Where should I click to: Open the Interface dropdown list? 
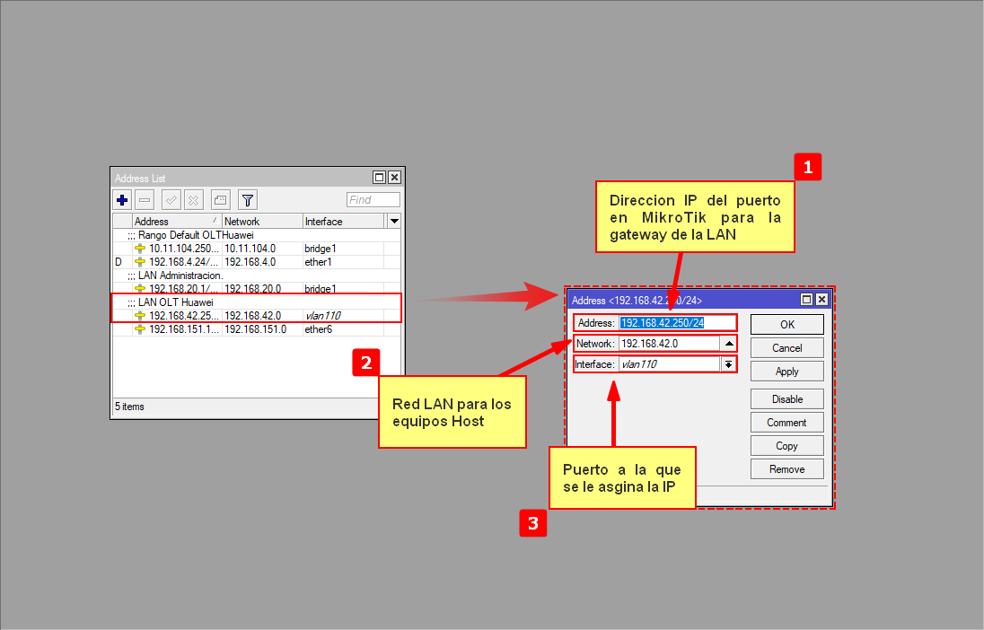728,364
